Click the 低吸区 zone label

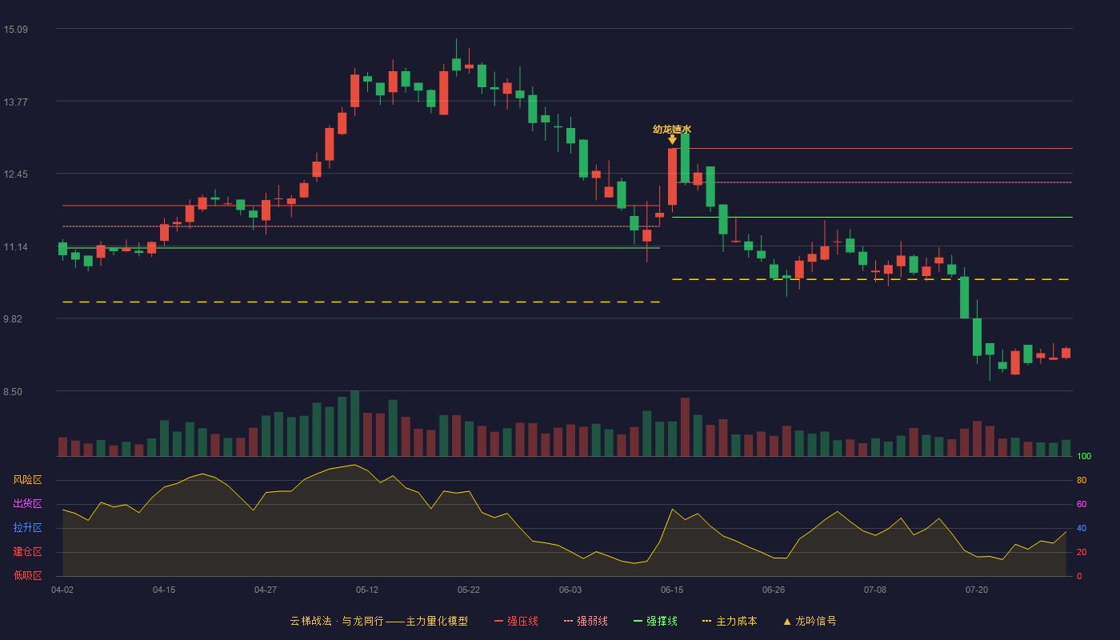pyautogui.click(x=27, y=576)
